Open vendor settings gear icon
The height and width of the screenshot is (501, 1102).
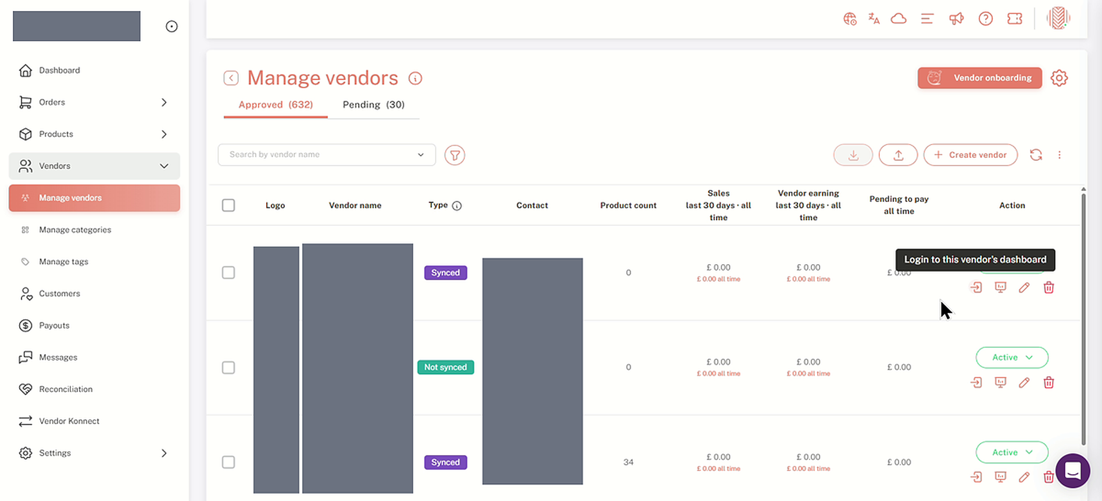tap(1059, 78)
